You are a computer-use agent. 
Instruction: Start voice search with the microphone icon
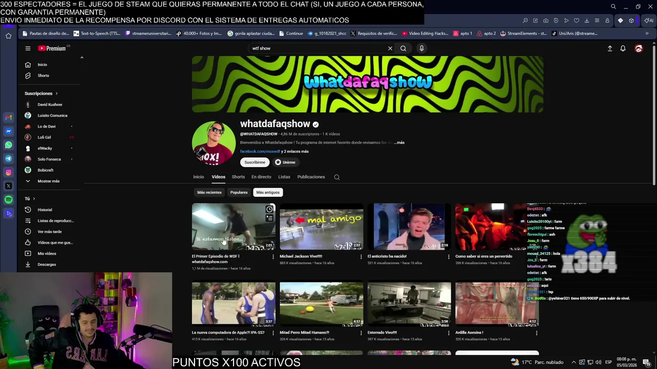point(421,48)
